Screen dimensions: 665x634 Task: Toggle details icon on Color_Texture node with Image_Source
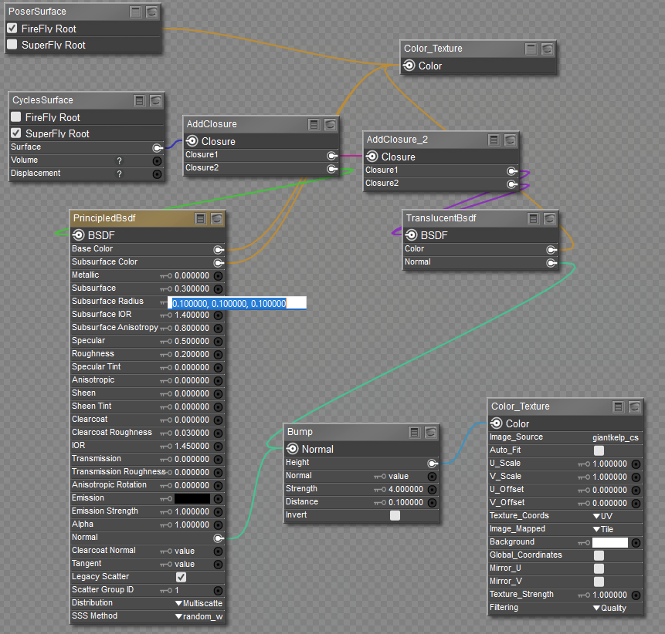click(x=619, y=407)
